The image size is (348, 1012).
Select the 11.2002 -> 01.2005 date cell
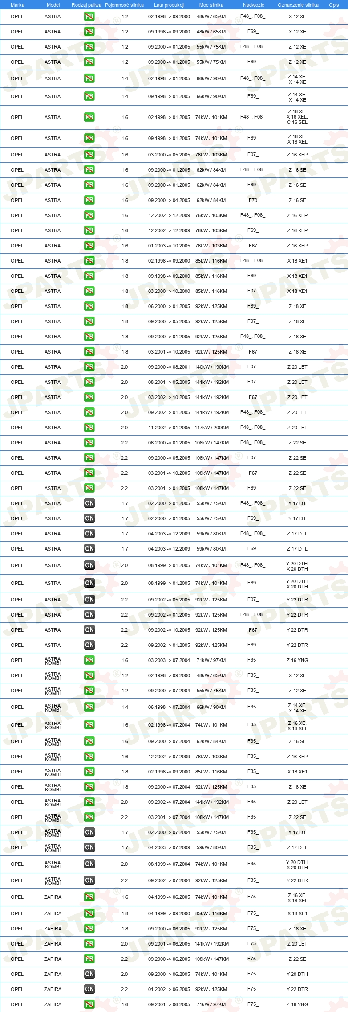169,428
